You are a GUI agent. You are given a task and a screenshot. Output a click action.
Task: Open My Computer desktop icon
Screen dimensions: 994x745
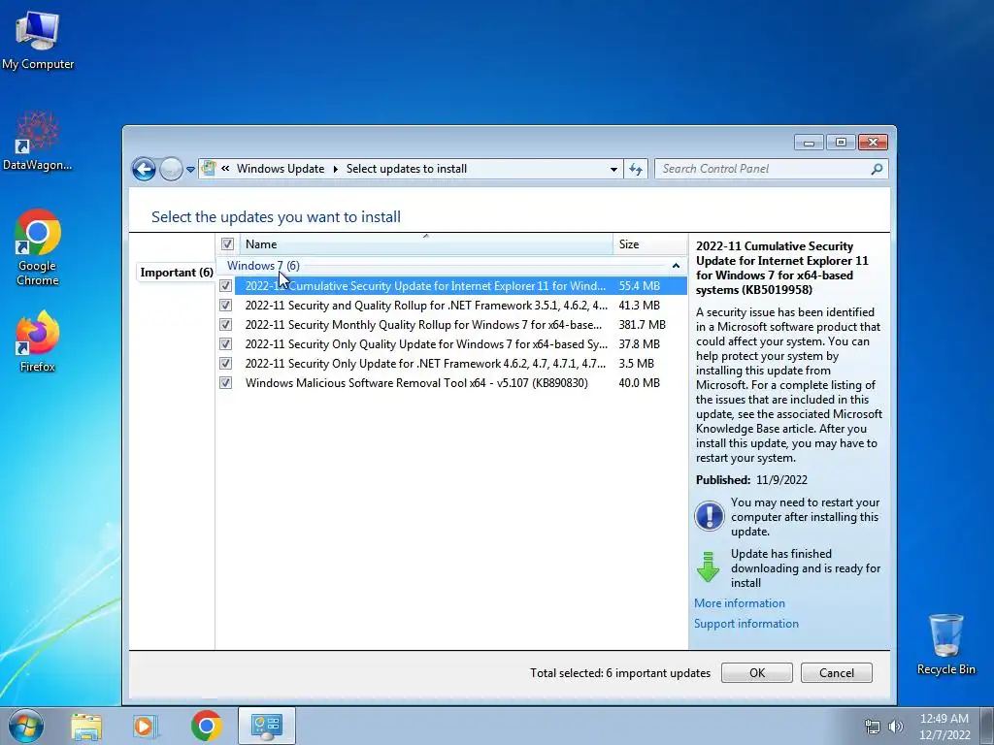tap(38, 40)
